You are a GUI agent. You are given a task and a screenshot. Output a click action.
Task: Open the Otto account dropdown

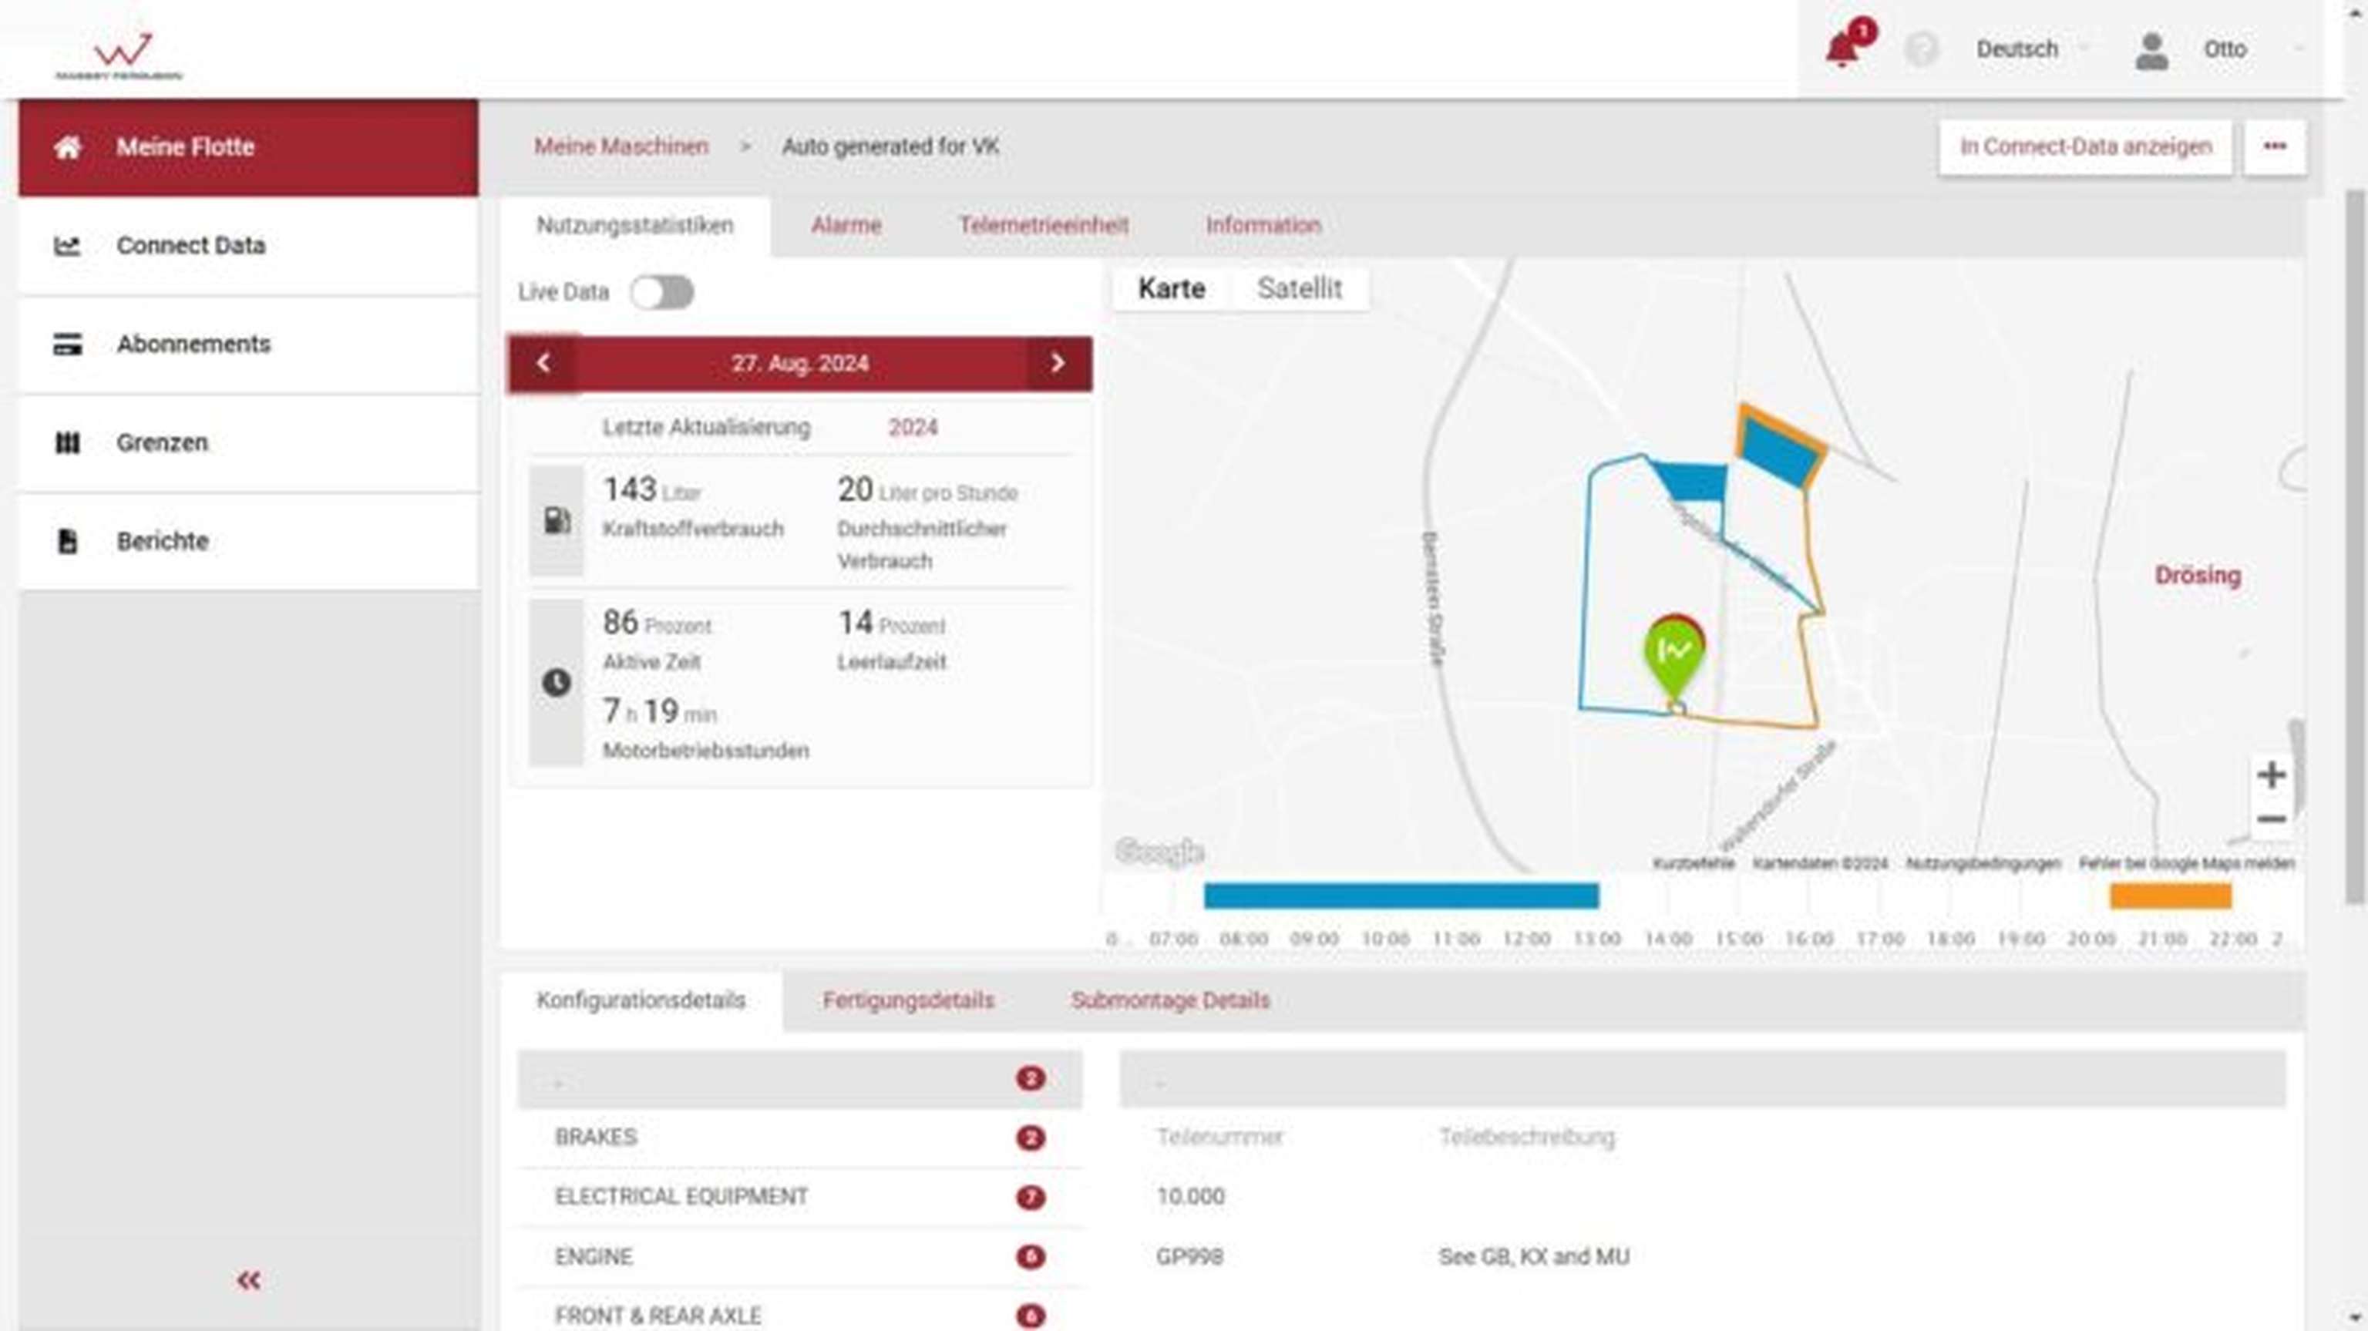(2226, 49)
